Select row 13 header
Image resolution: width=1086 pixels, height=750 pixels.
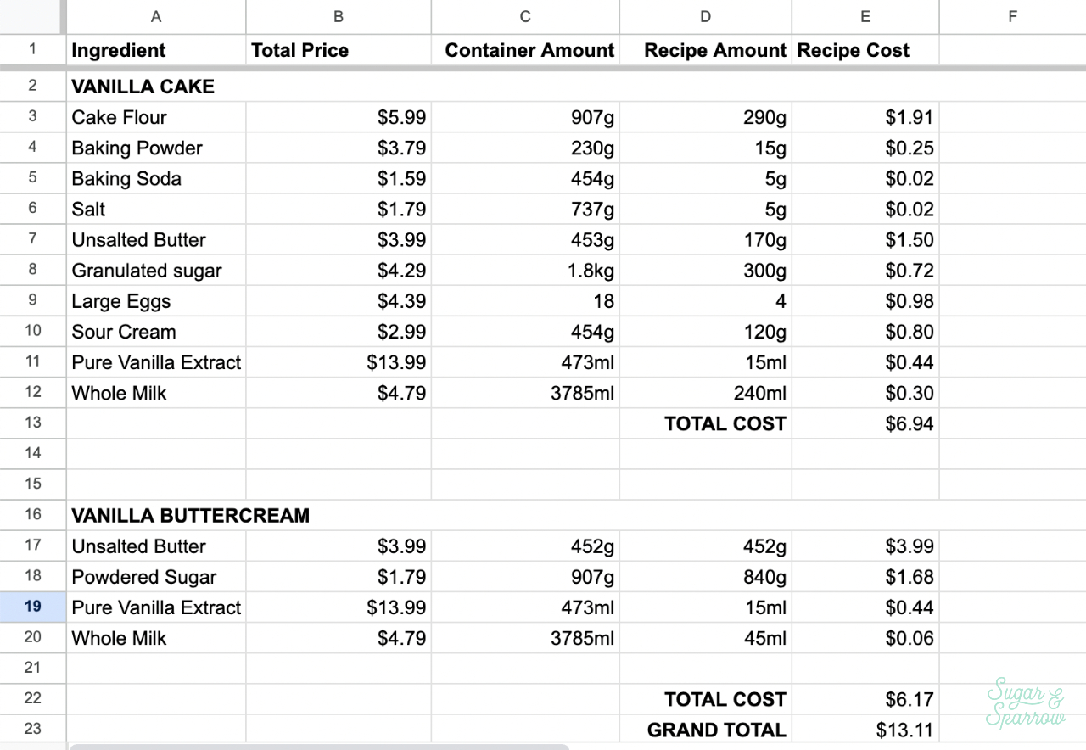pyautogui.click(x=32, y=423)
